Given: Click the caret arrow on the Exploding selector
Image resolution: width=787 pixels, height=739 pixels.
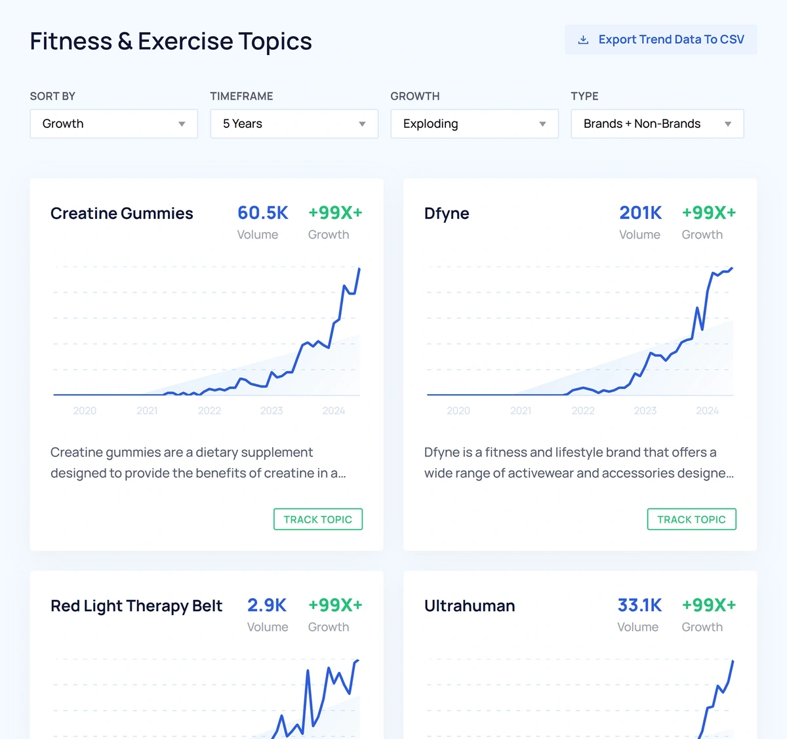Looking at the screenshot, I should [542, 124].
